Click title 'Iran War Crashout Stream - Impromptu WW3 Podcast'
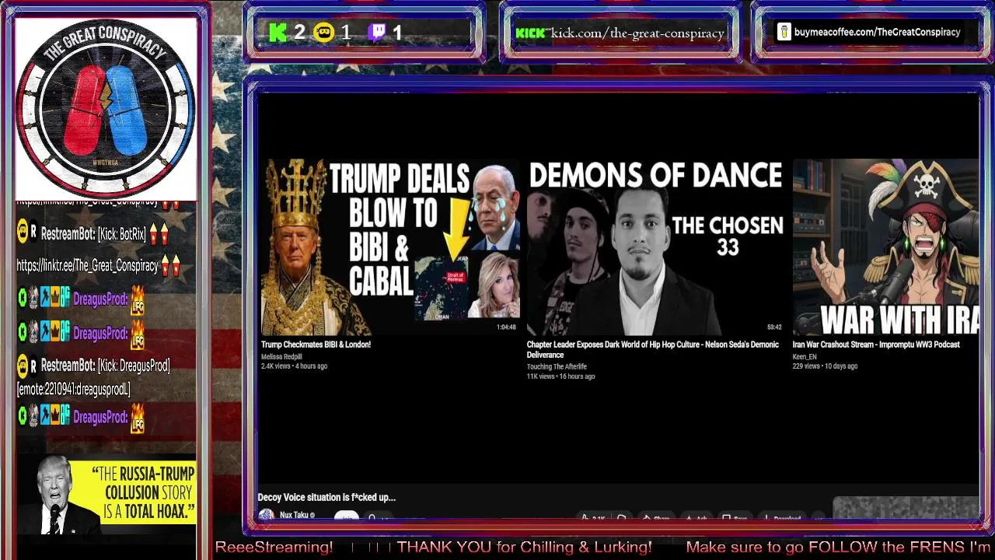 (x=876, y=345)
